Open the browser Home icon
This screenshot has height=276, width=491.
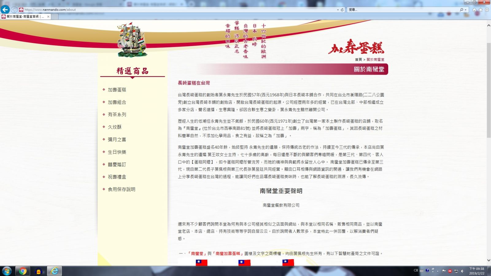tap(474, 10)
